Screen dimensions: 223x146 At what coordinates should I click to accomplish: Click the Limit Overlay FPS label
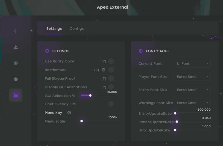[x=60, y=104]
